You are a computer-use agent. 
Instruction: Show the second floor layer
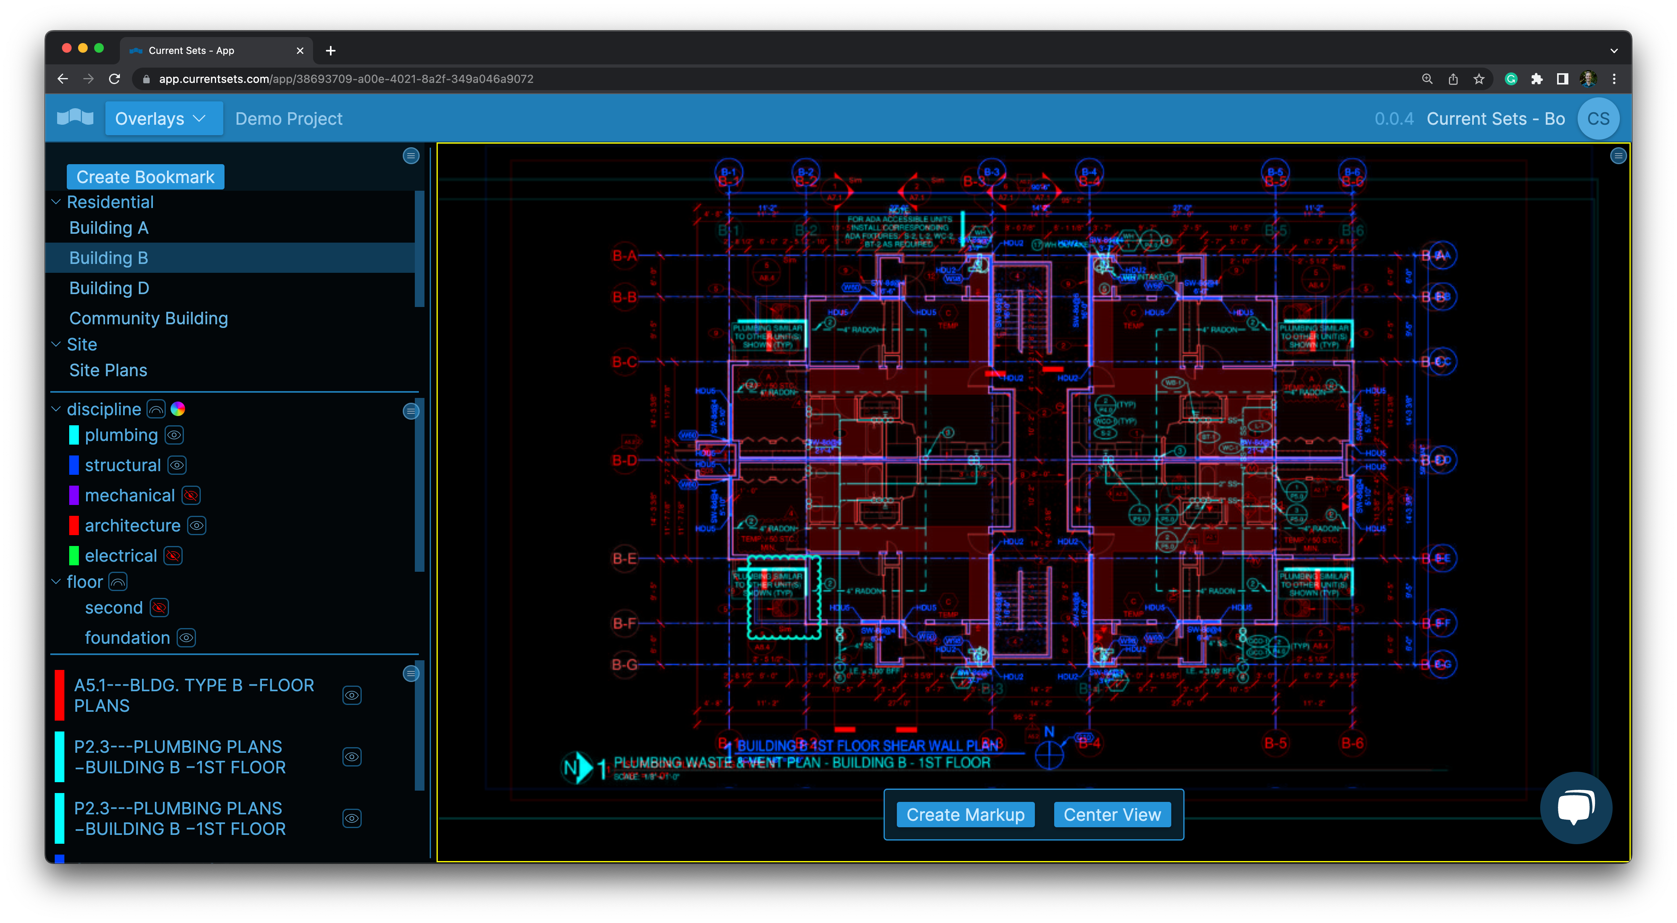[159, 607]
